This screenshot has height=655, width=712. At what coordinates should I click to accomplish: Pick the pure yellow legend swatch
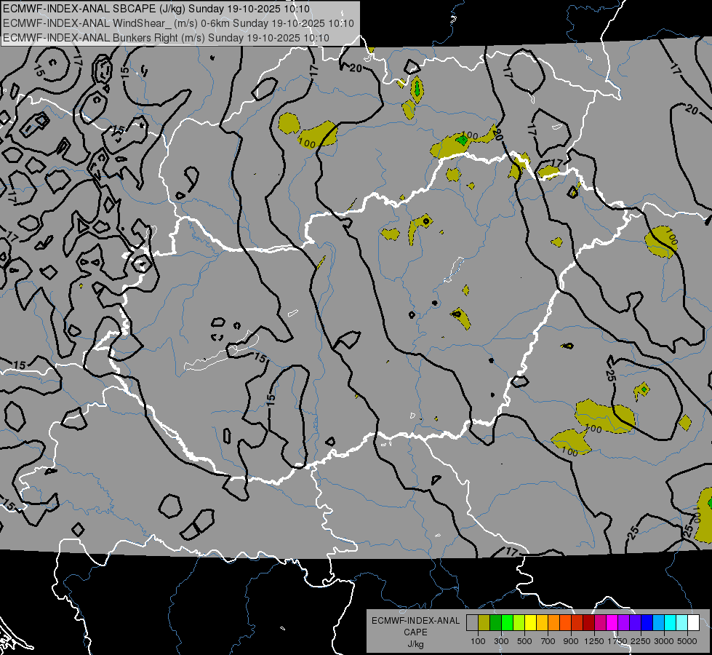530,623
